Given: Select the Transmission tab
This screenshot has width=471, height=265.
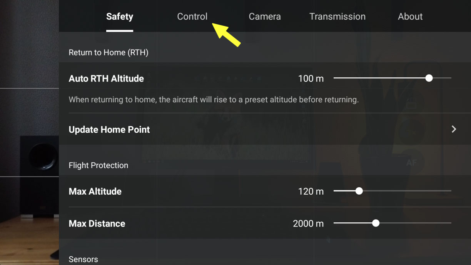Looking at the screenshot, I should tap(337, 17).
